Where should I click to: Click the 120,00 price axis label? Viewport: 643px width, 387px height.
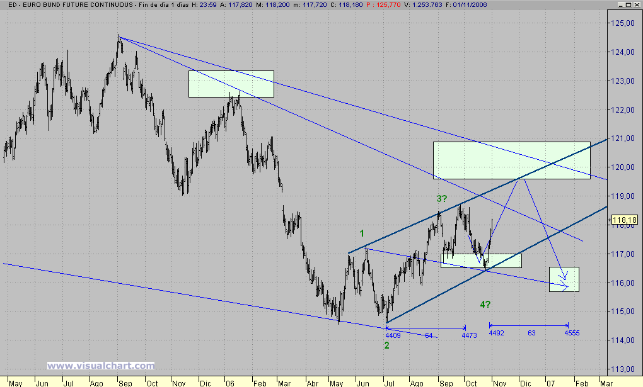622,167
